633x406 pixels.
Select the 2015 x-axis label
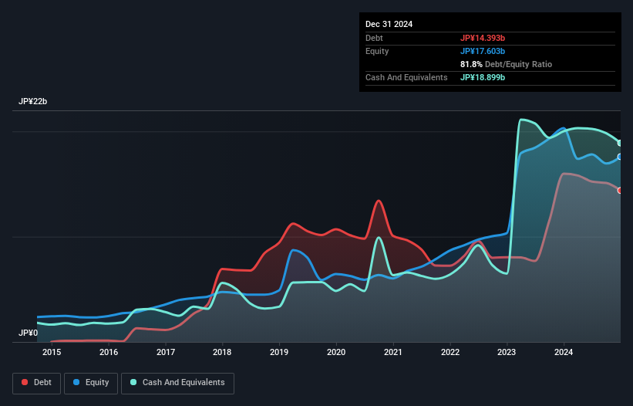pyautogui.click(x=52, y=352)
